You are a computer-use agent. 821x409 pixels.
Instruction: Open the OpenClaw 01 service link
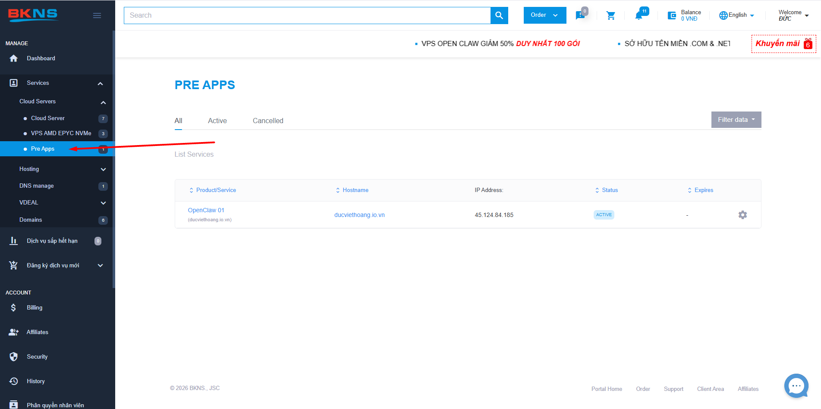pos(206,211)
